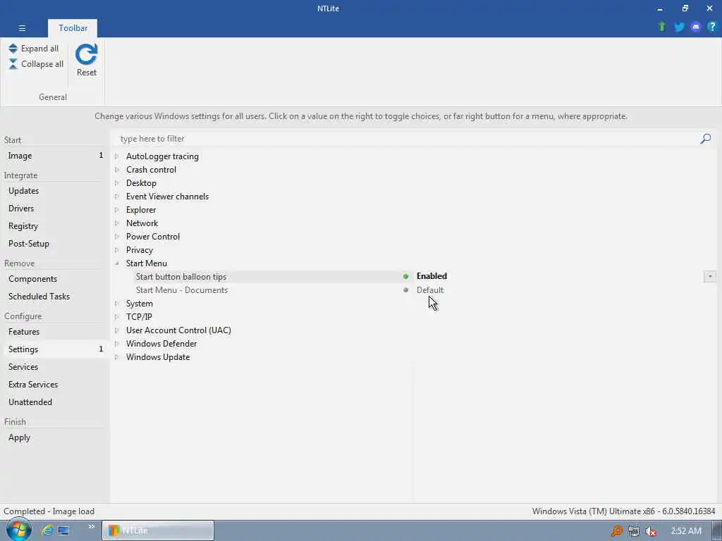Click the blue Help question mark
The width and height of the screenshot is (722, 541).
[712, 27]
